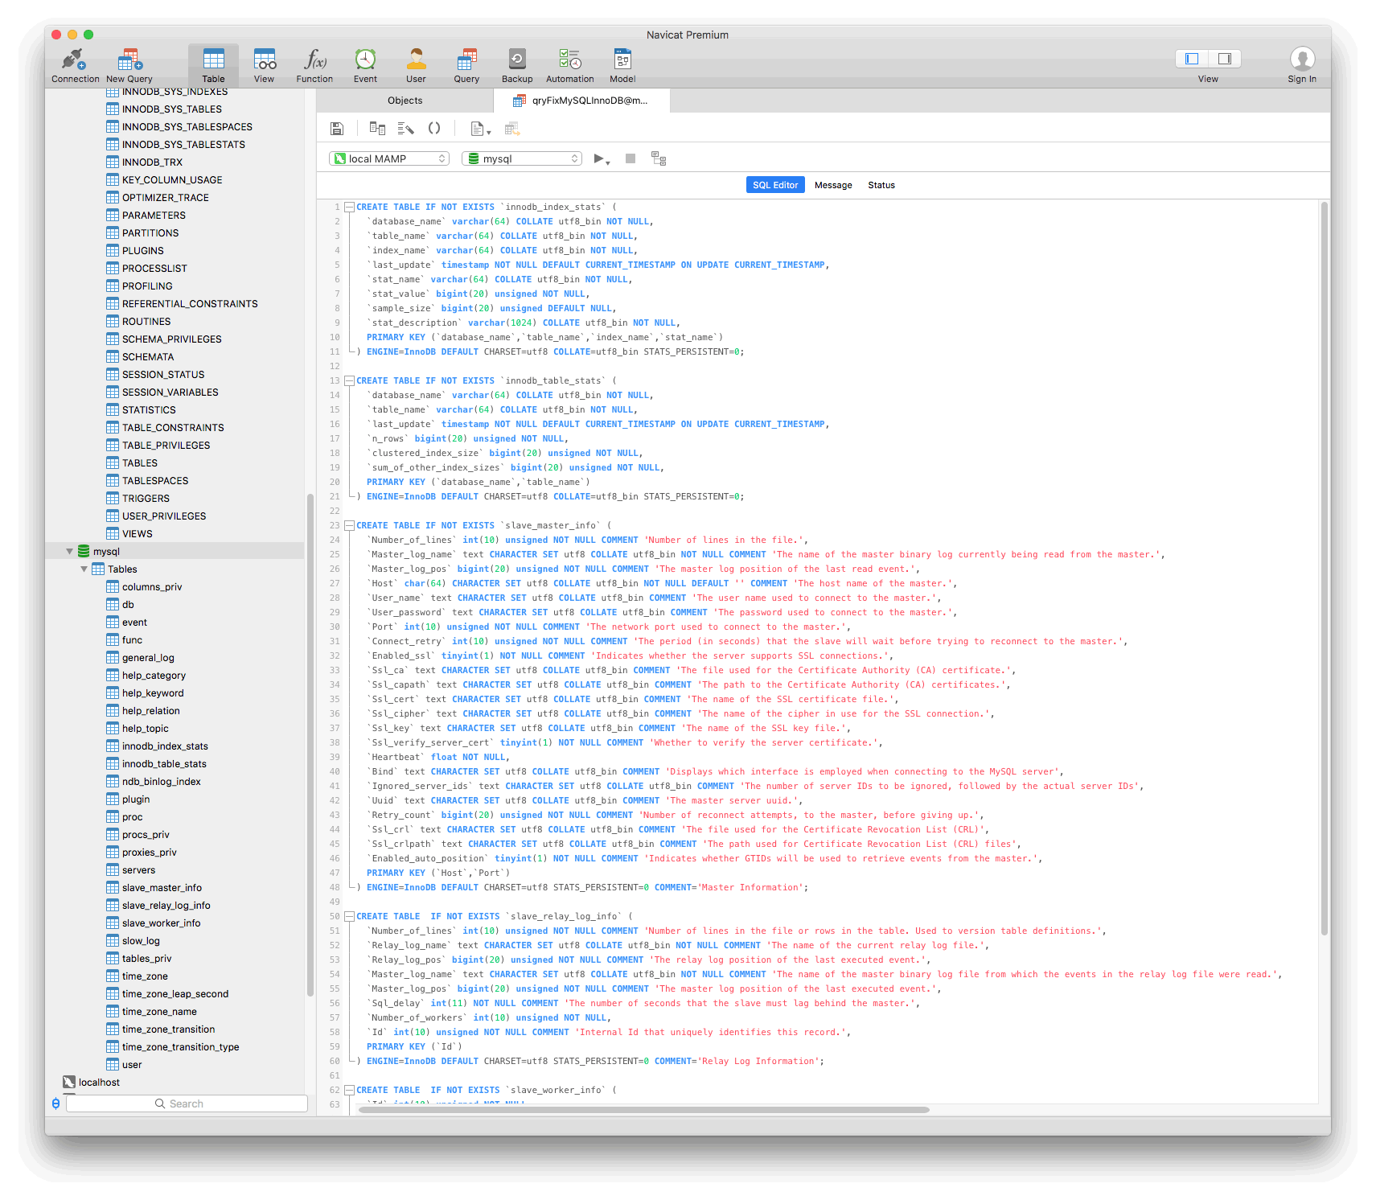Select the ndb_binlog_index table

point(161,782)
